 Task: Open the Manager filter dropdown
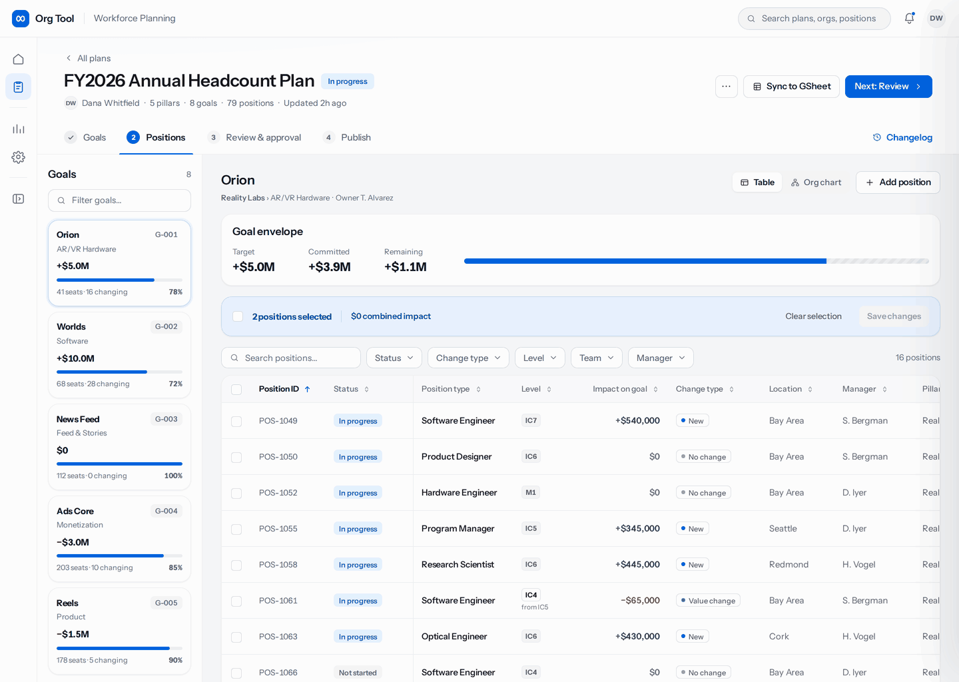(661, 358)
